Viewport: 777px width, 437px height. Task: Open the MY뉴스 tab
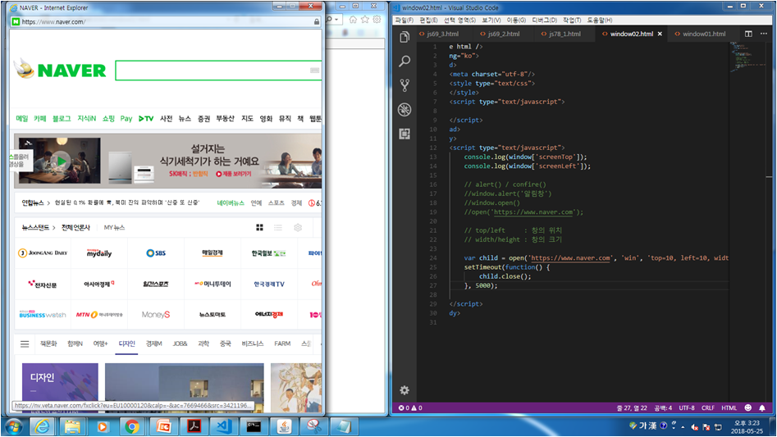(x=115, y=228)
